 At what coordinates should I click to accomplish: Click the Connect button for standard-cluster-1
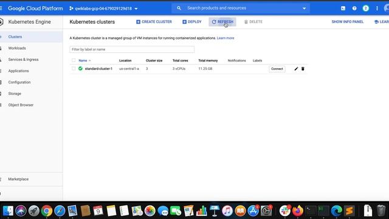point(277,69)
